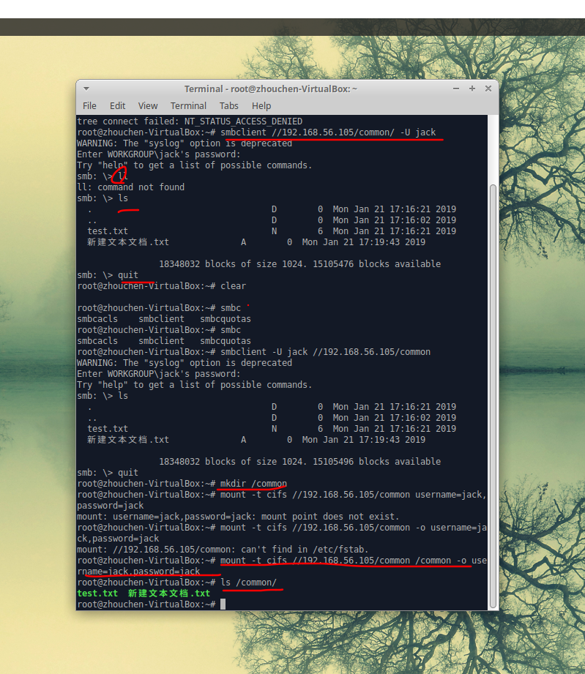The height and width of the screenshot is (674, 585).
Task: Click the terminal cursor at last prompt
Action: click(x=223, y=604)
